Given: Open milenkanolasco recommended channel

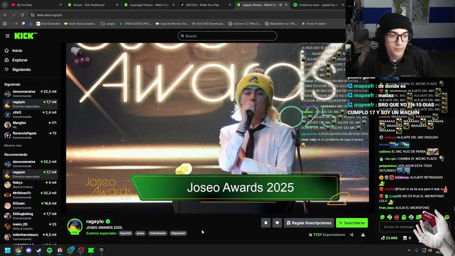Looking at the screenshot, I should [x=30, y=236].
